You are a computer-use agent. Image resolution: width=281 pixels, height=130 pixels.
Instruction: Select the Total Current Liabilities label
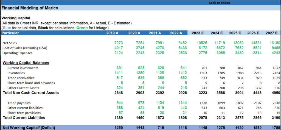coord(24,118)
